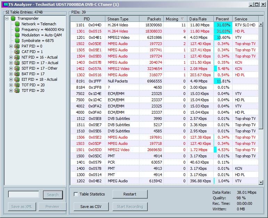
Task: Sort by the Data Rate column header
Action: pos(200,19)
